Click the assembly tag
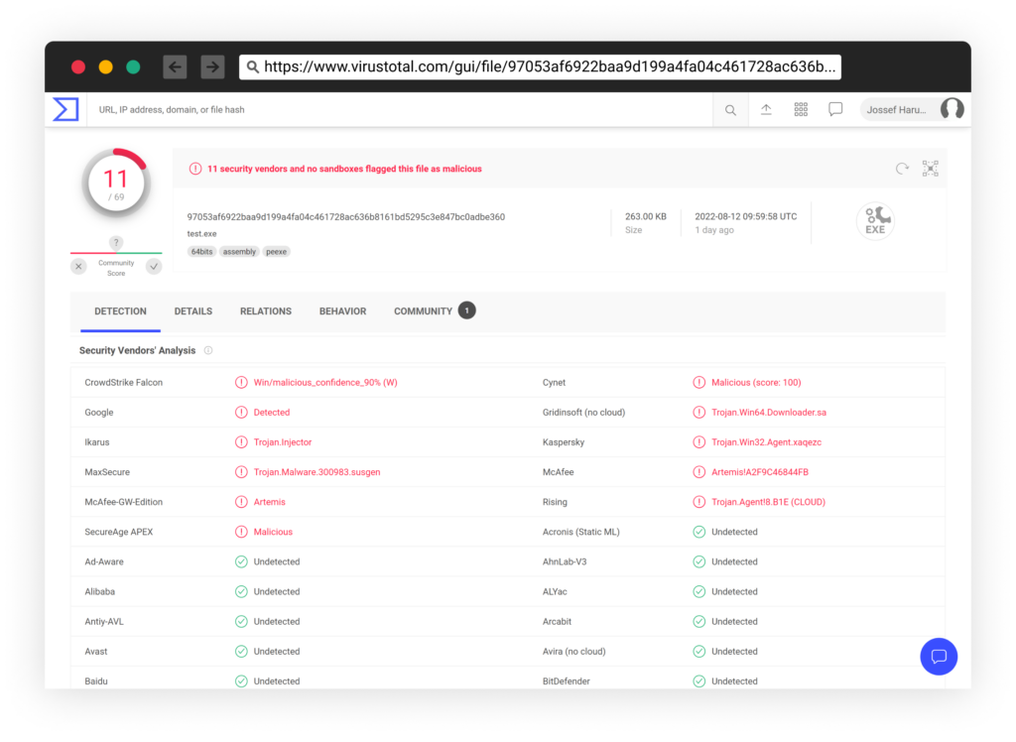 click(x=239, y=252)
